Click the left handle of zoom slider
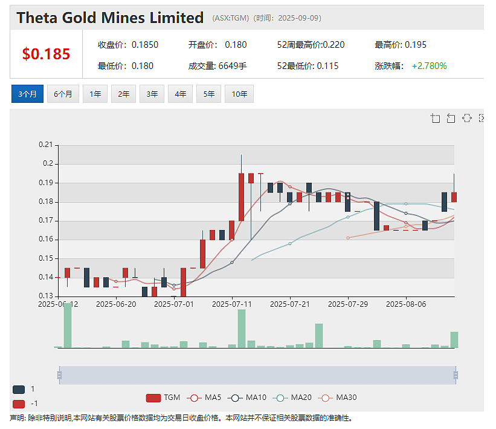Viewport: 496px width, 429px height. point(59,375)
